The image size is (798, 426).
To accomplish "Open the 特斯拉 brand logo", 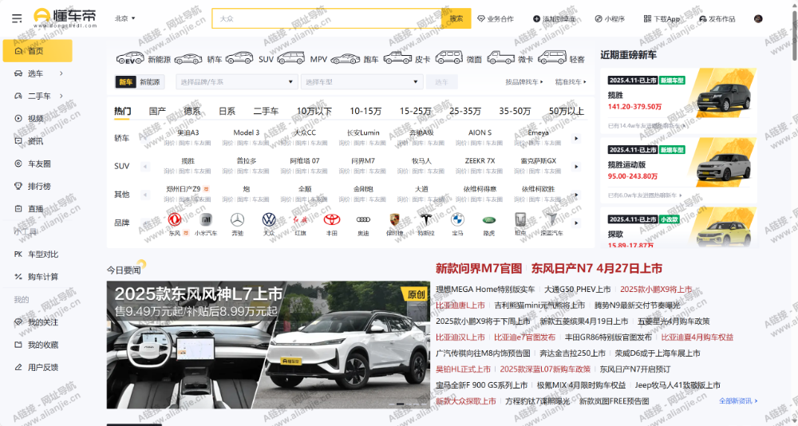I will coord(426,220).
